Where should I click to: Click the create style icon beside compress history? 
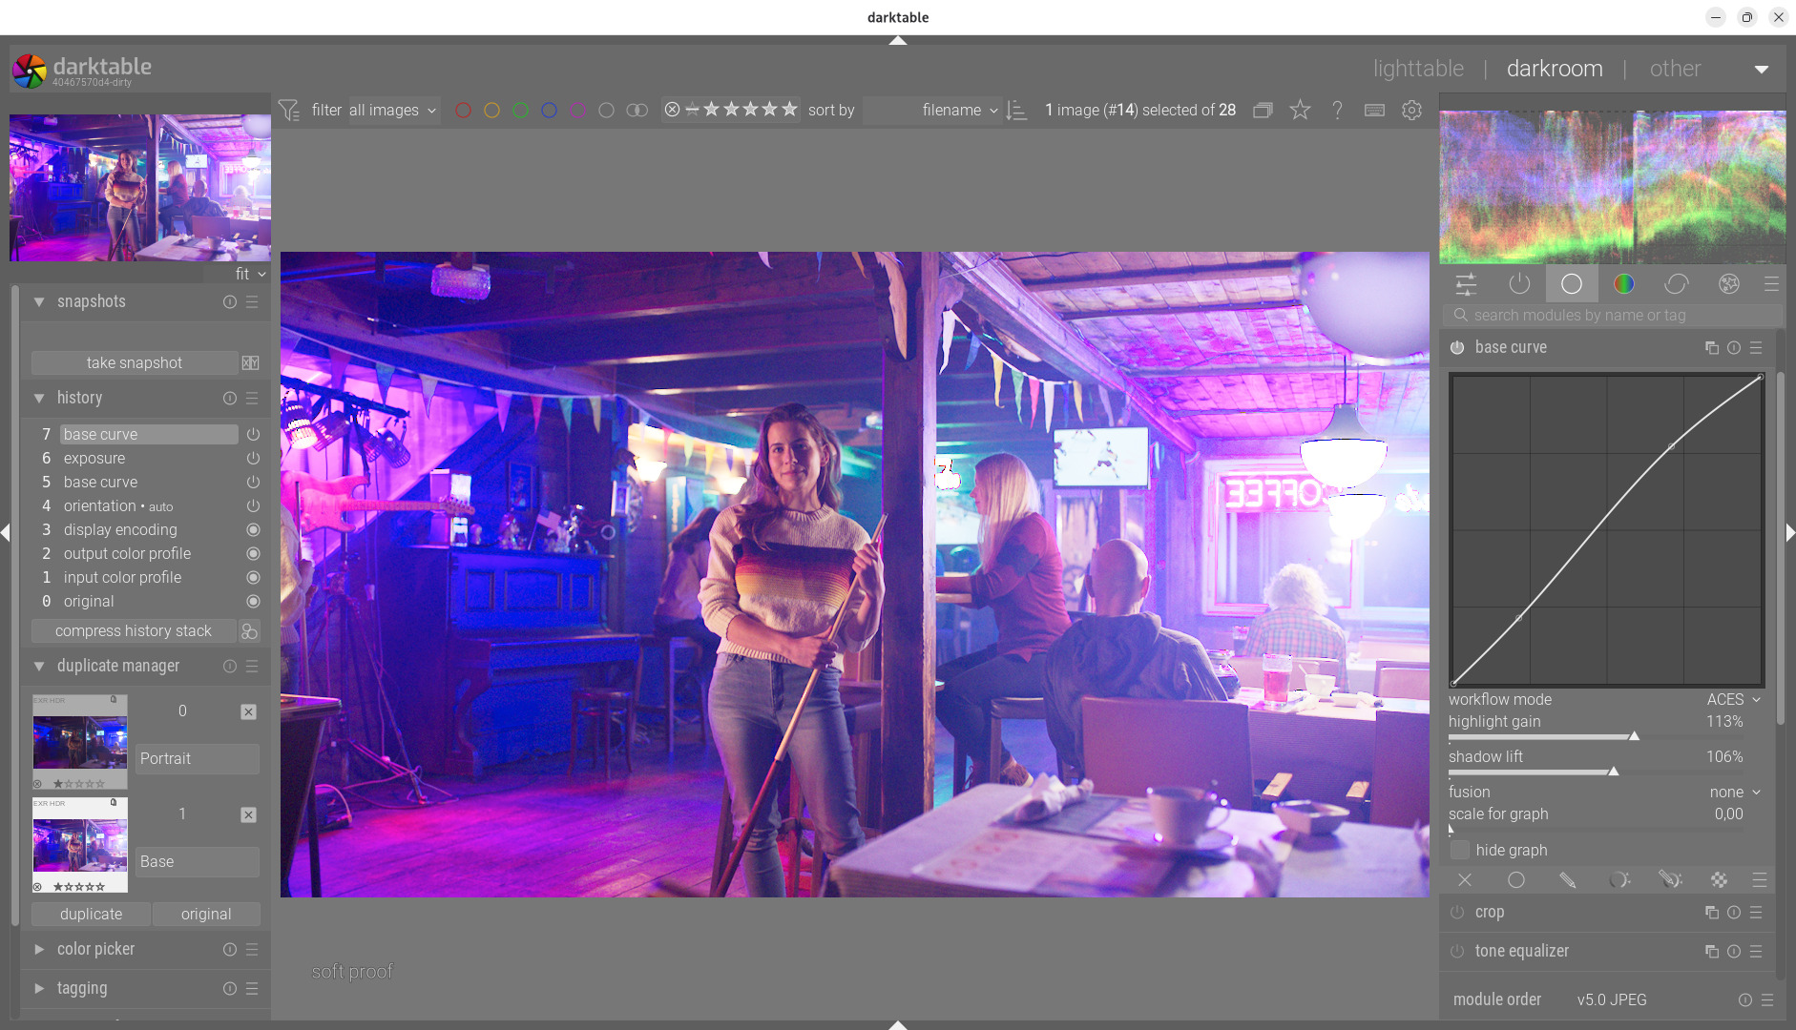(249, 631)
